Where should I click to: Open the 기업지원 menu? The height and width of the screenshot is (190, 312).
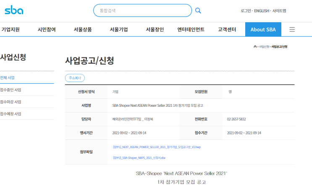click(10, 30)
